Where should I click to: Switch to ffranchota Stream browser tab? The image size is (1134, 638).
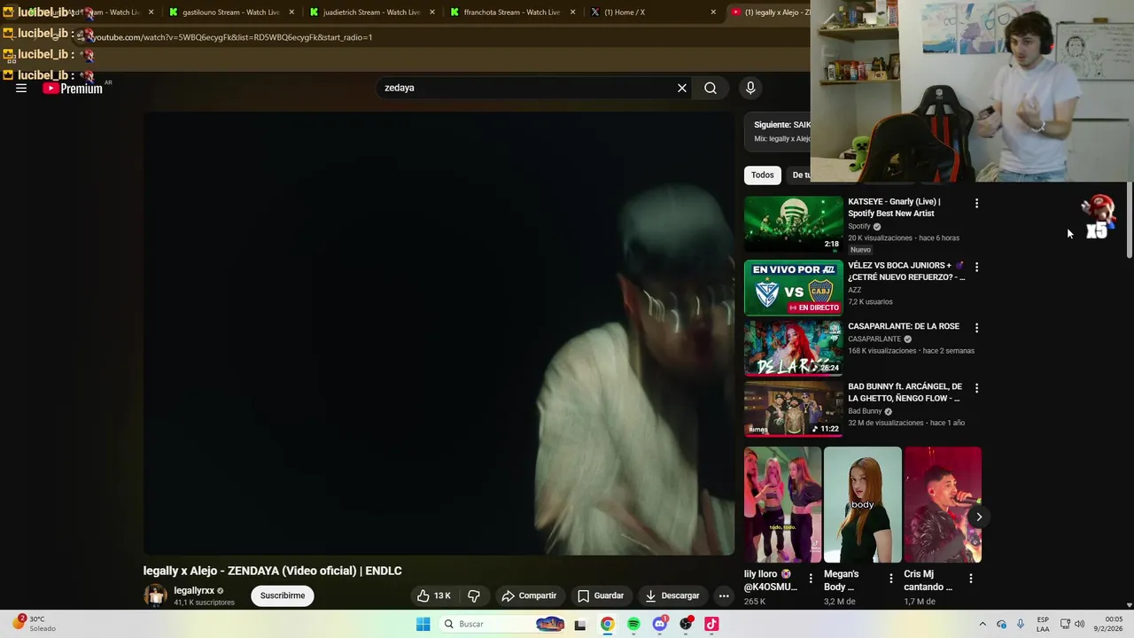tap(512, 12)
